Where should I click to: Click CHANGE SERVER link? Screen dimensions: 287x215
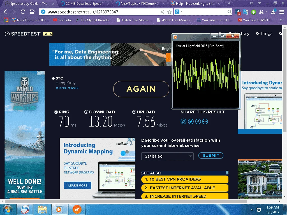67,88
